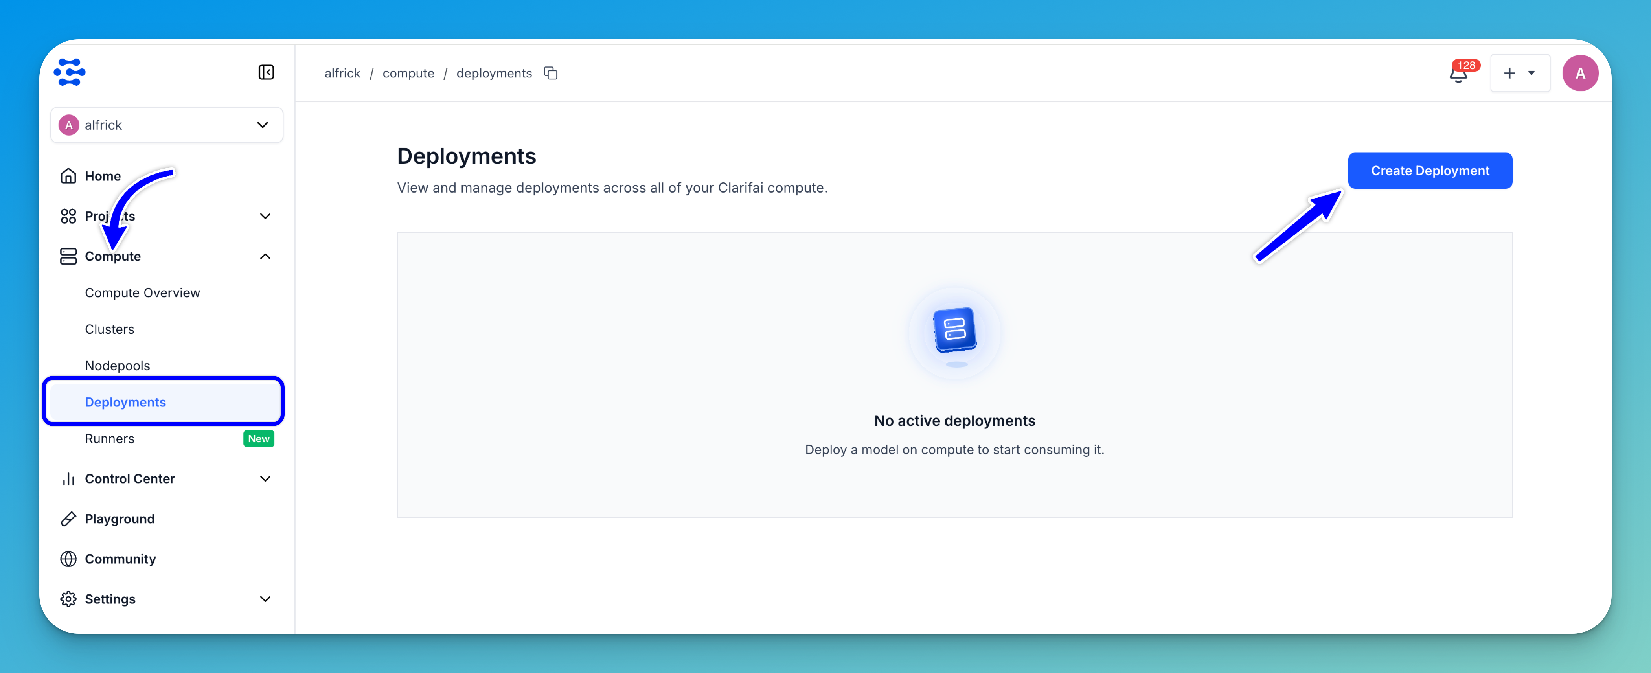Expand the Projects section chevron

click(265, 216)
